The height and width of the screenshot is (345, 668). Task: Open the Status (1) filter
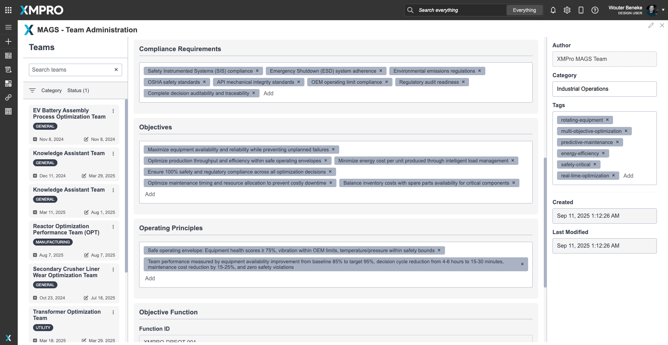pos(78,90)
